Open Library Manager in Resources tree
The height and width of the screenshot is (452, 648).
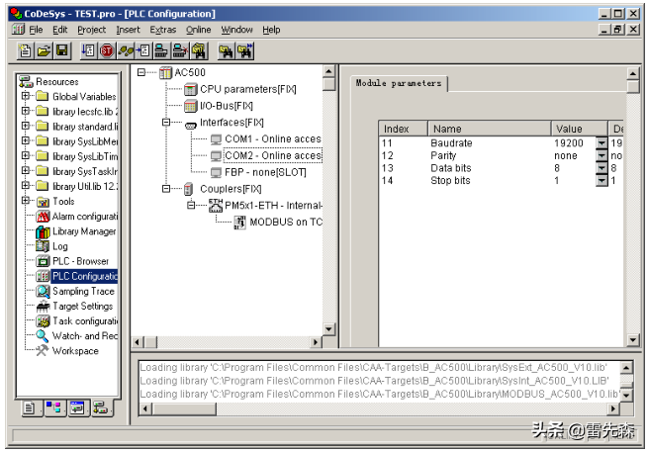click(83, 231)
